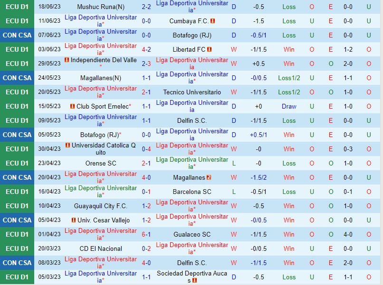Click the 0-3 half-time score on 30/04/23 row
Image resolution: width=383 pixels, height=285 pixels.
tap(348, 149)
